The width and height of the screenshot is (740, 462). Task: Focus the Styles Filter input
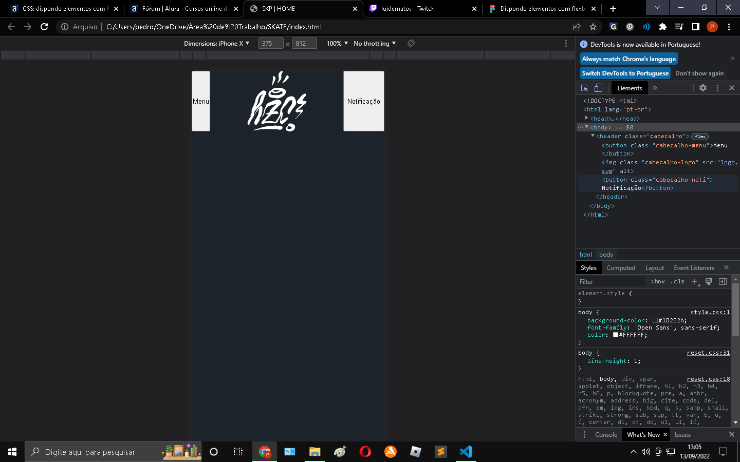coord(611,281)
